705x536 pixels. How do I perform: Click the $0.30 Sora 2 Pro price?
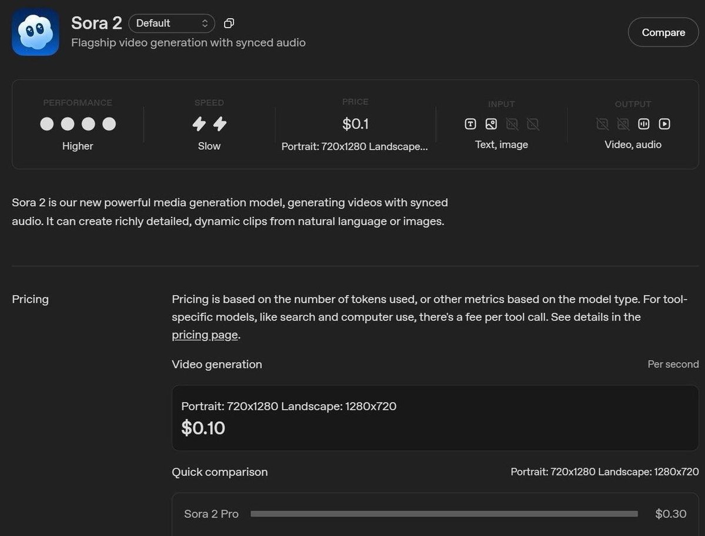(x=671, y=514)
